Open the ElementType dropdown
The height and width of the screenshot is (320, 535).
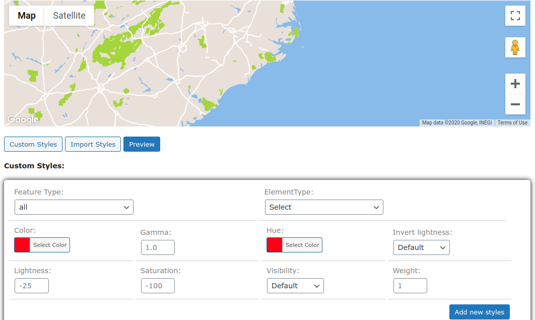(324, 207)
